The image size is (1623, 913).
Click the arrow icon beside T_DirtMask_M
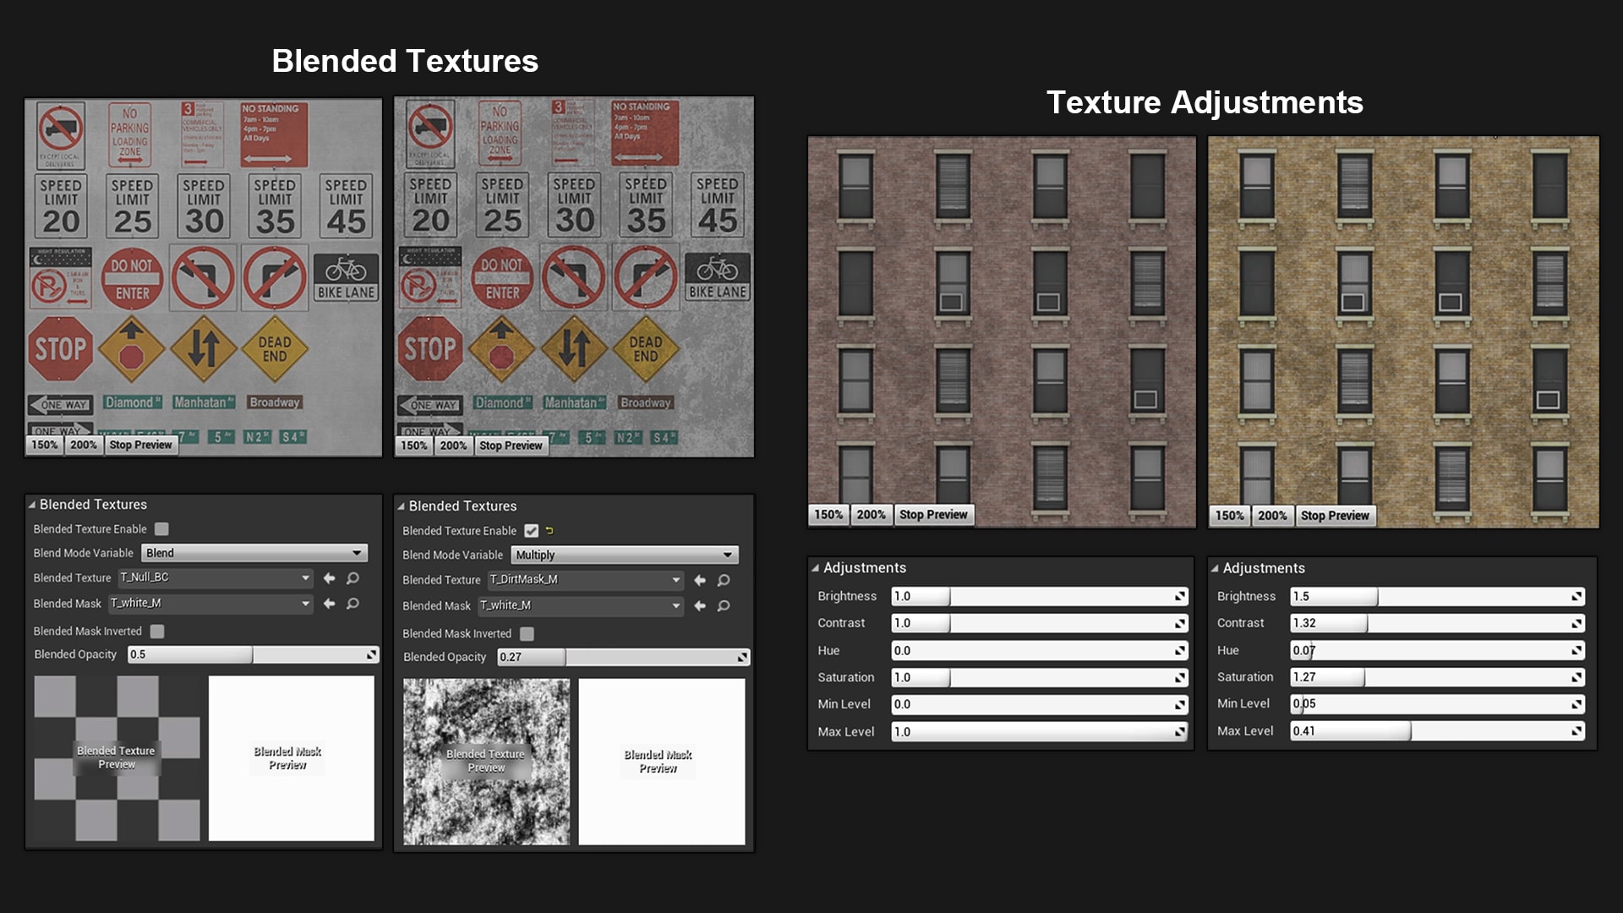click(x=700, y=580)
